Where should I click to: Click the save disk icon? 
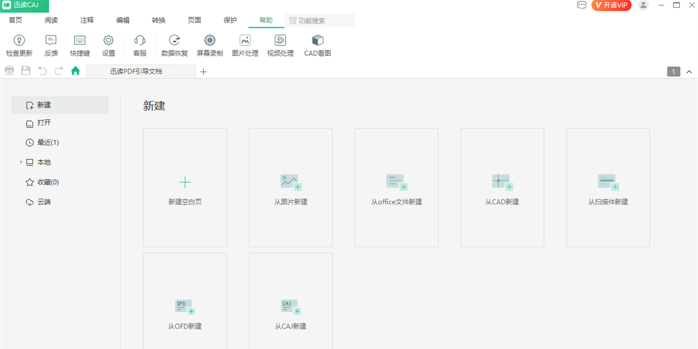[x=26, y=71]
